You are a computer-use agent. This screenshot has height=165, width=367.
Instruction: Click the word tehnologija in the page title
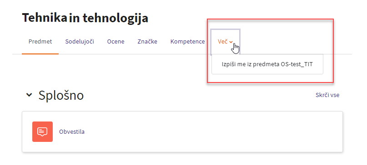tap(116, 18)
